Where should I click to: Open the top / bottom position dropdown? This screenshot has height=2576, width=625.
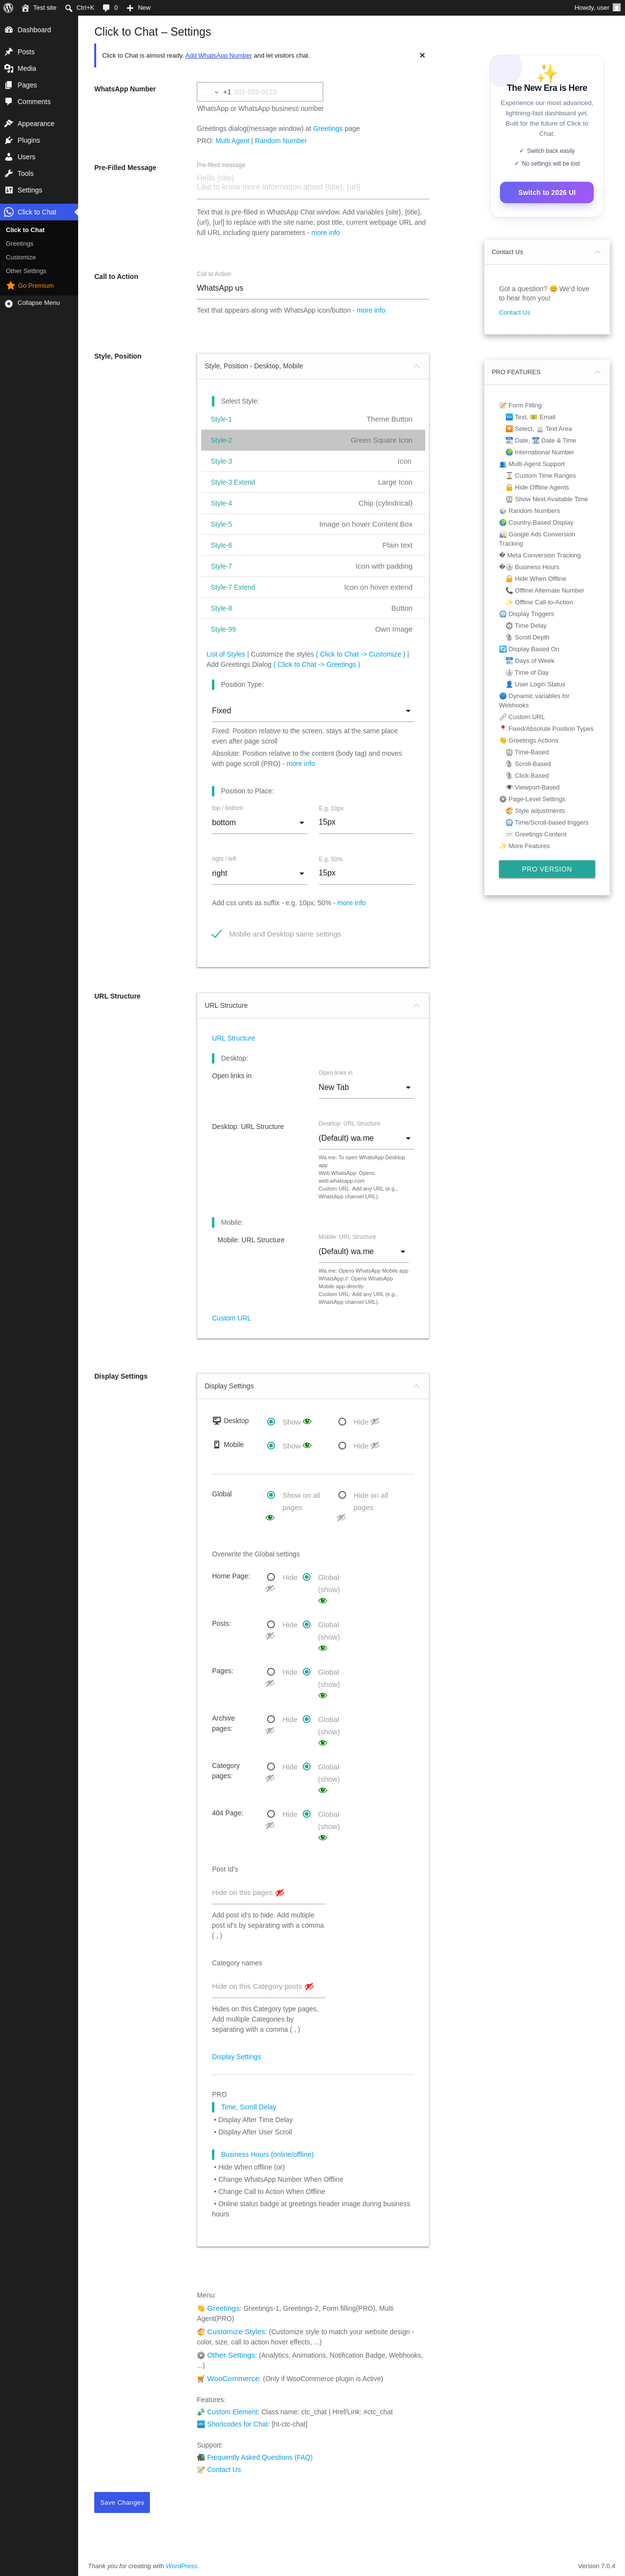(259, 822)
